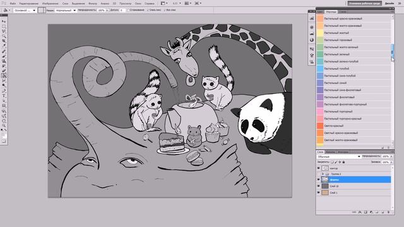Image resolution: width=404 pixels, height=227 pixels.
Task: Hide the Контур layer
Action: click(318, 168)
